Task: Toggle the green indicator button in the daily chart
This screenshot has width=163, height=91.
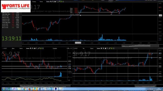Action: point(41,48)
